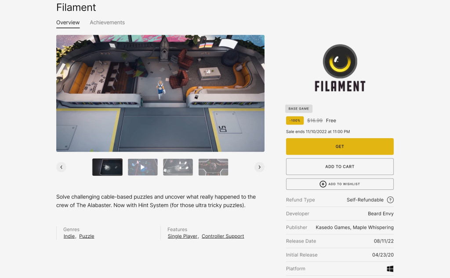The image size is (450, 278).
Task: Click the Release Date label
Action: coord(301,241)
